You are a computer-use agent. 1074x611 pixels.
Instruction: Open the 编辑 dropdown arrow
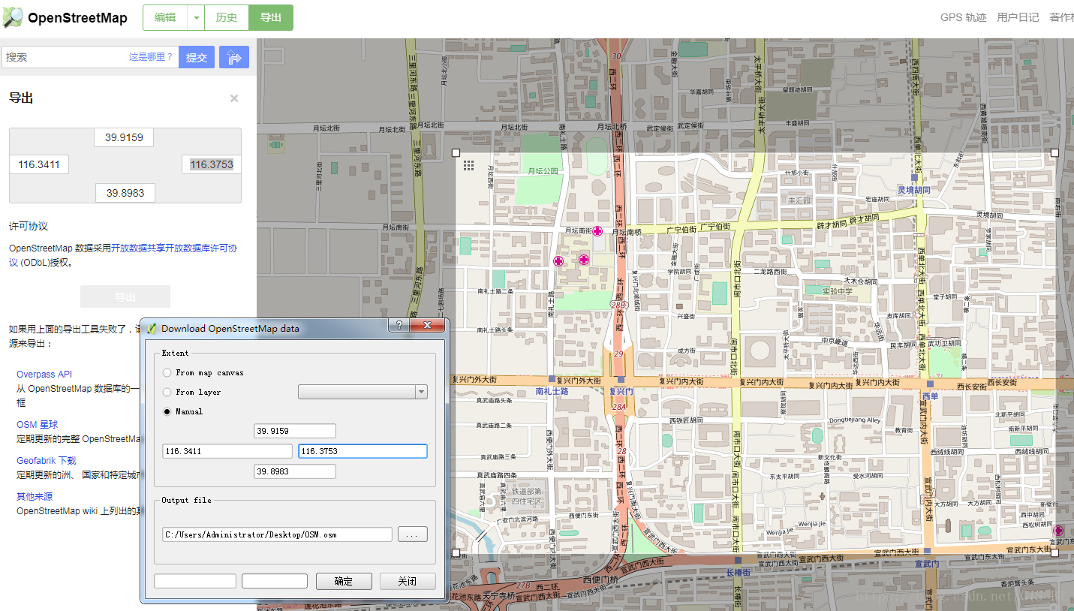(x=196, y=17)
